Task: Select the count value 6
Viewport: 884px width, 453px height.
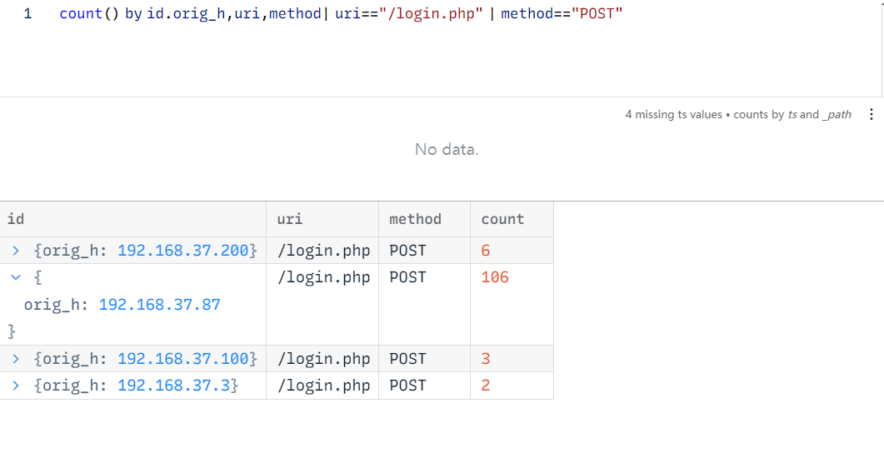Action: (486, 251)
